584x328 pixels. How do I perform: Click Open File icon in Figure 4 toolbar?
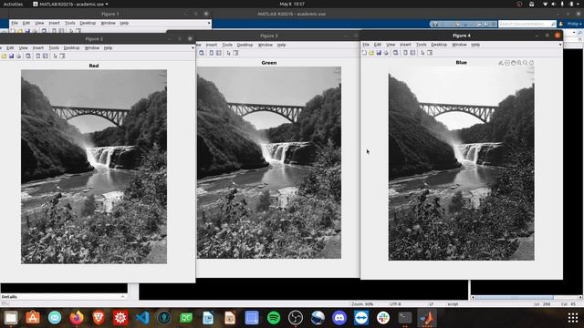tap(371, 53)
